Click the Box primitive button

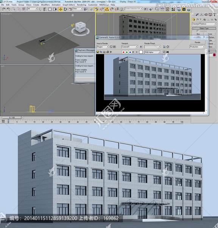click(x=198, y=34)
